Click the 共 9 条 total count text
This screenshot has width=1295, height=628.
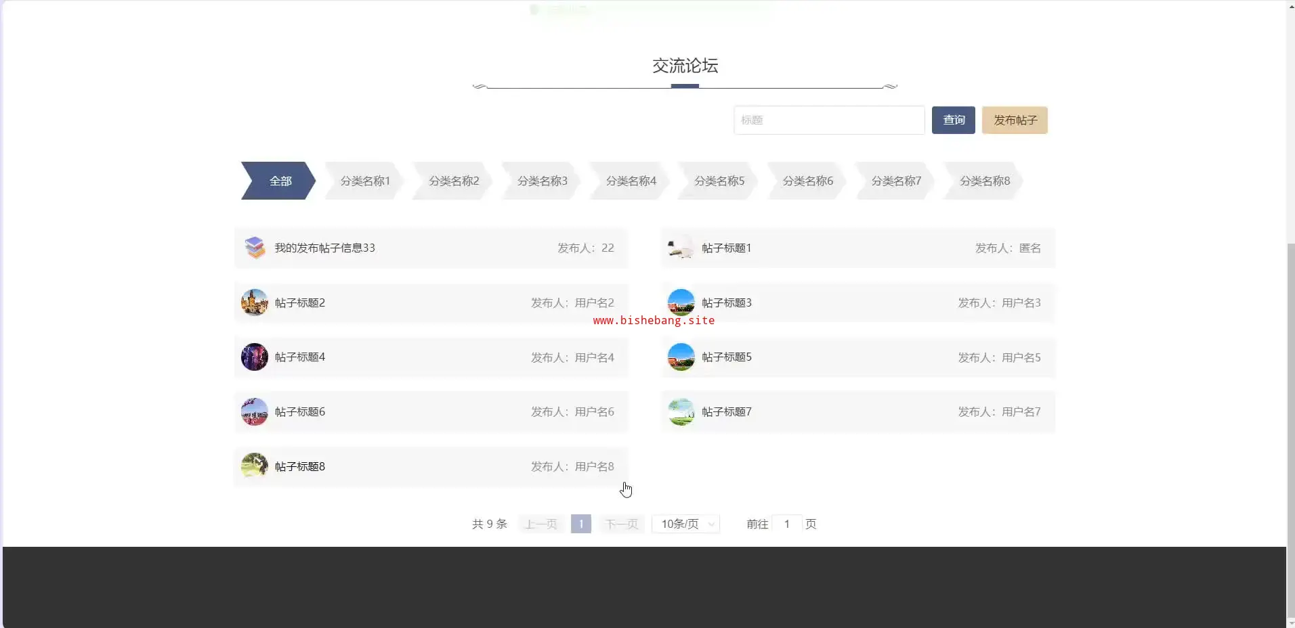[x=490, y=524]
